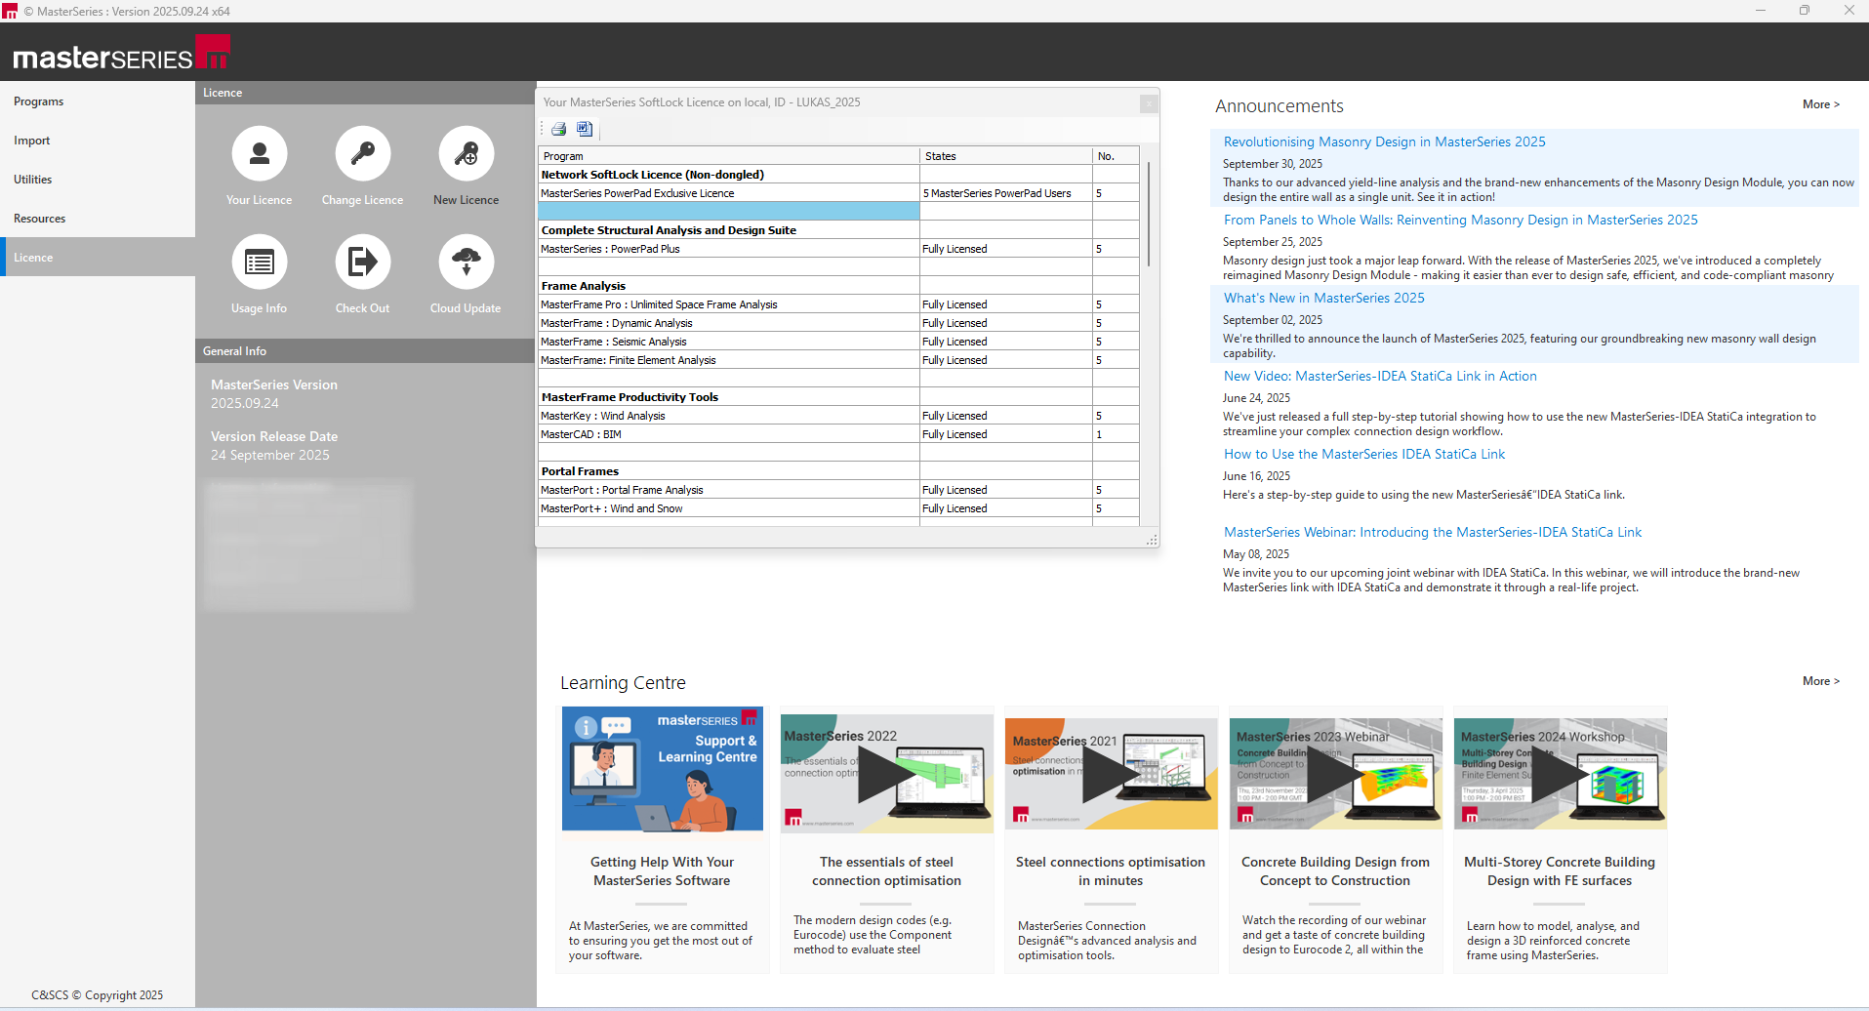Screen dimensions: 1869x1011
Task: Open 'How to Use the MasterSeries IDEA StatiCa Link'
Action: [x=1363, y=455]
